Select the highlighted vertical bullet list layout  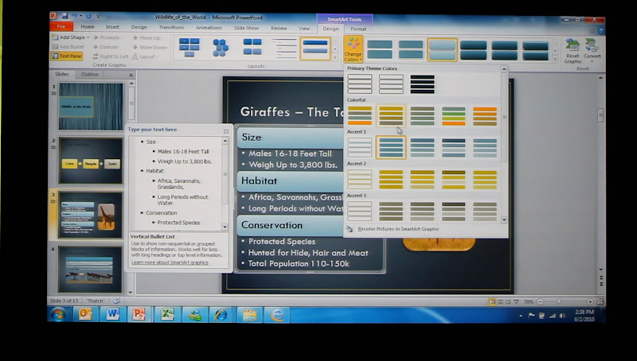click(315, 49)
